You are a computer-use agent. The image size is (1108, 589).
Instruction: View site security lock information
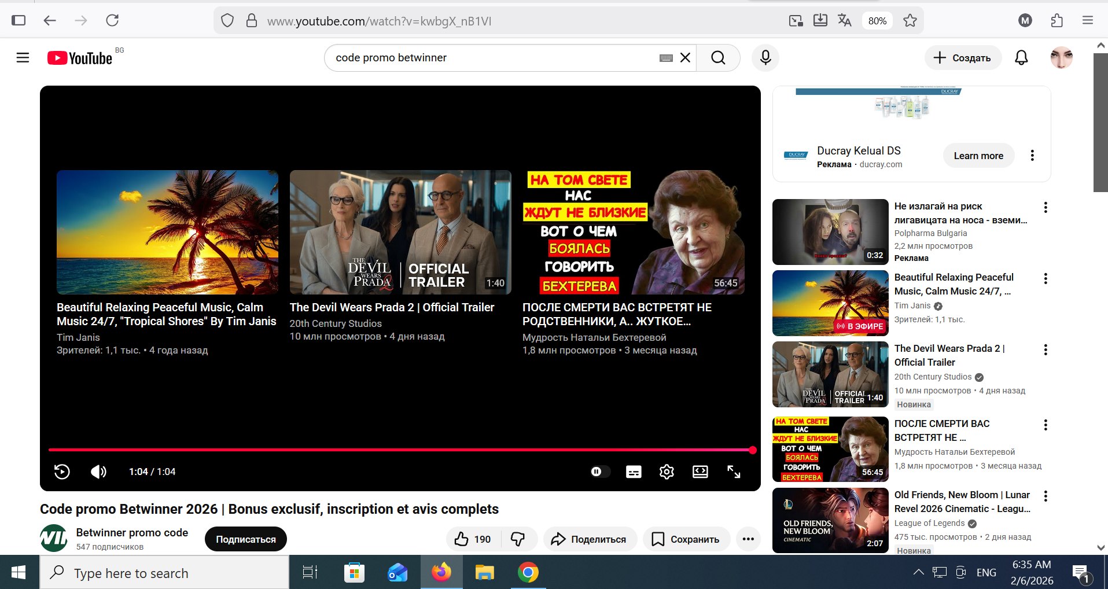[x=251, y=21]
